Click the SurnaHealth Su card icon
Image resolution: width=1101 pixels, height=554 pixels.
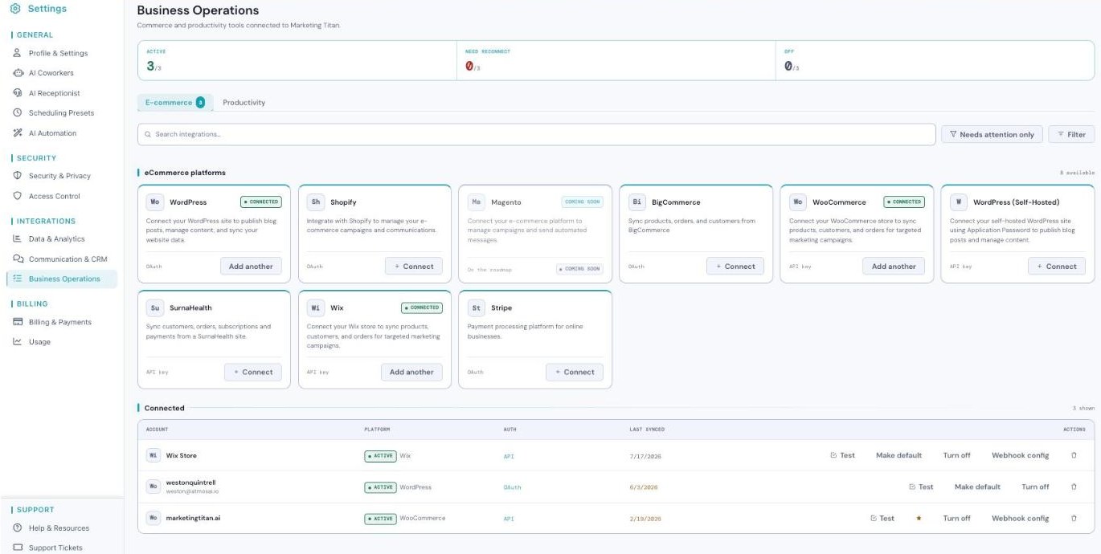point(155,308)
